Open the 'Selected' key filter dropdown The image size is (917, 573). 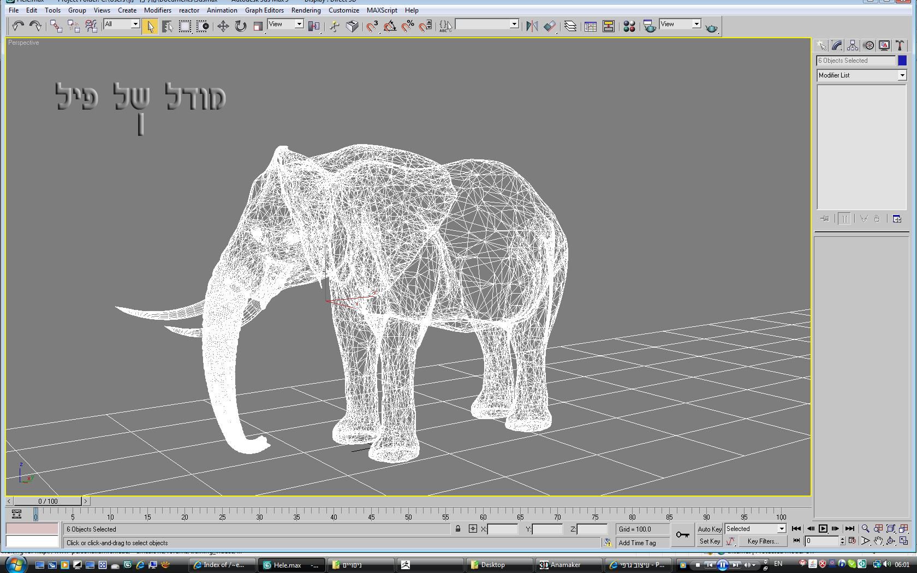click(x=781, y=529)
